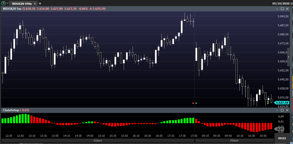Click the green clock workspace icon
The height and width of the screenshot is (144, 293).
[3, 3]
